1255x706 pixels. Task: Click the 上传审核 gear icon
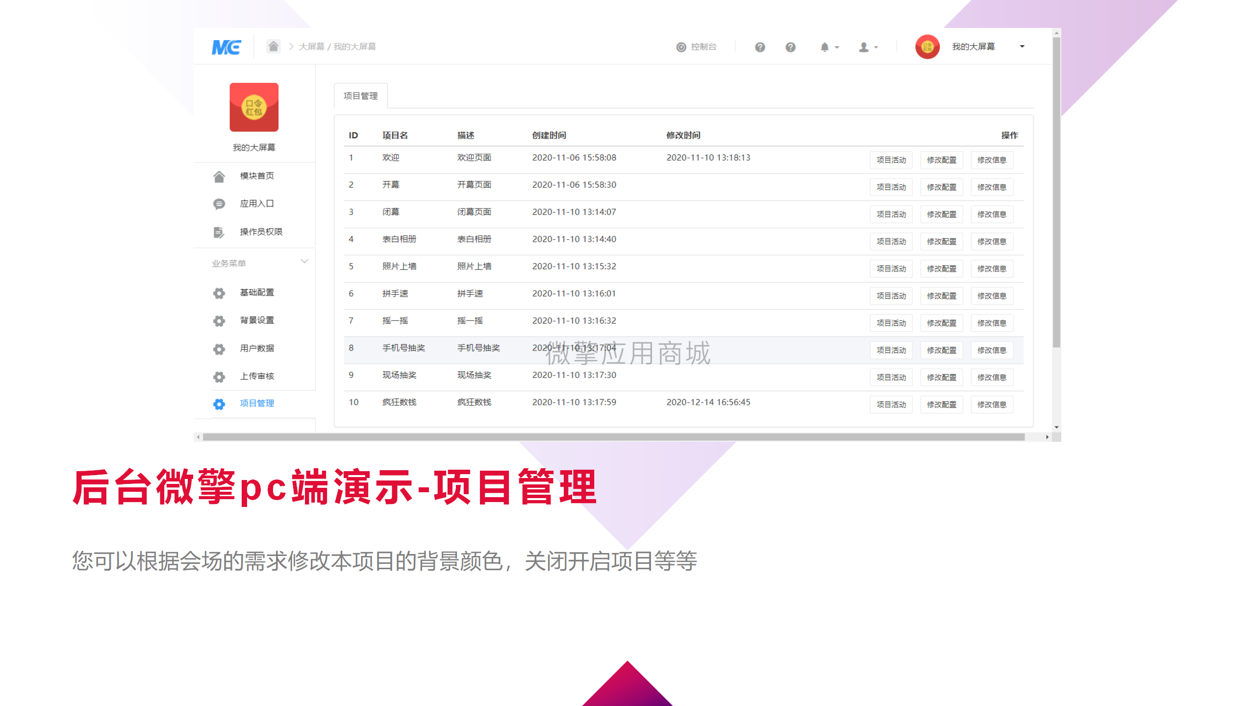click(x=219, y=377)
